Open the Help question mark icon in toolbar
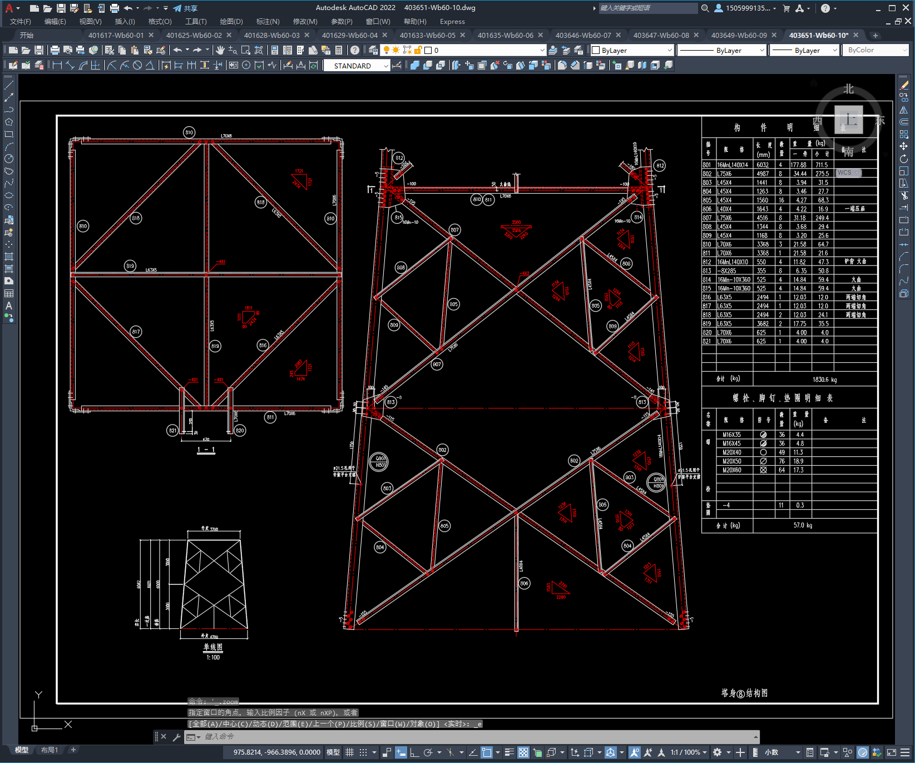Viewport: 915px width, 763px height. pyautogui.click(x=354, y=50)
